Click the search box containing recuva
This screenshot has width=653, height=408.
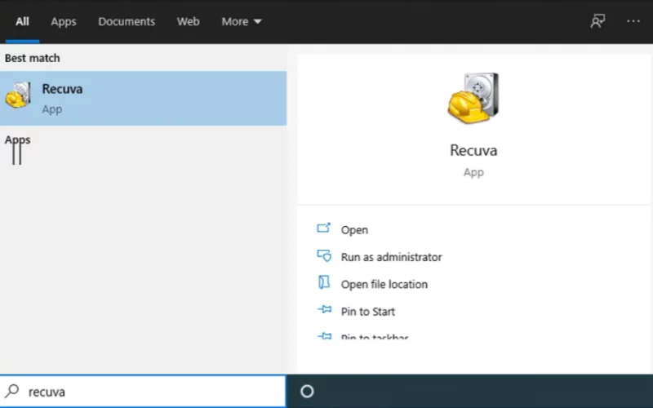pyautogui.click(x=144, y=392)
